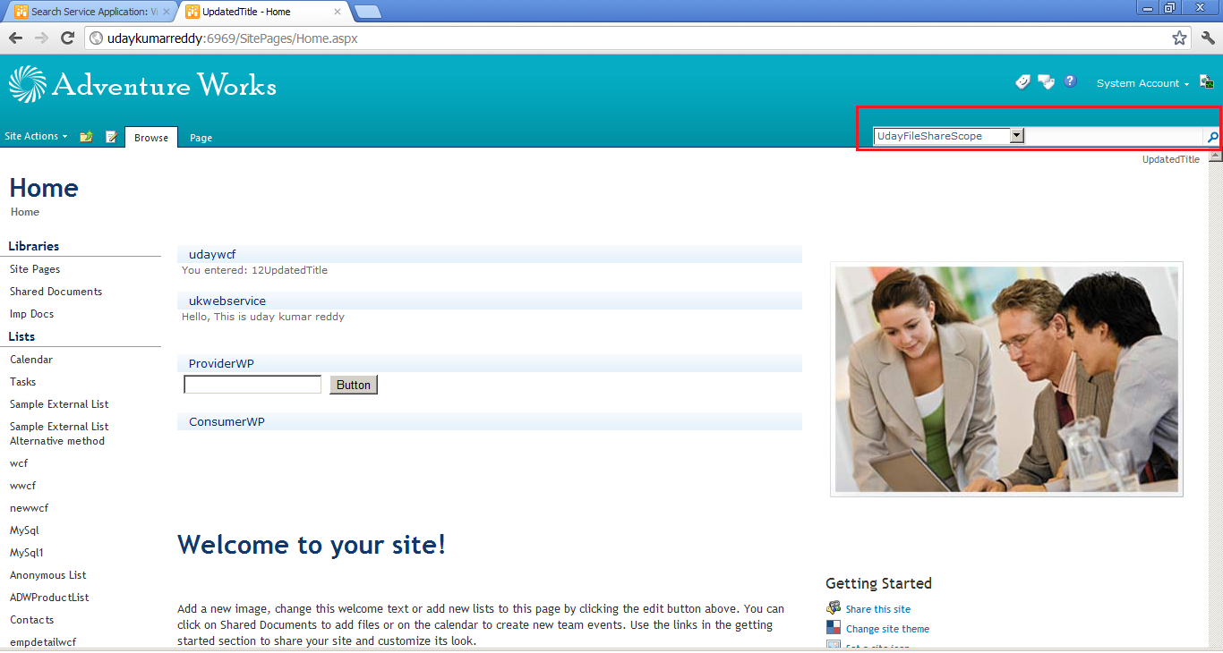Click the search text box

pos(1115,136)
